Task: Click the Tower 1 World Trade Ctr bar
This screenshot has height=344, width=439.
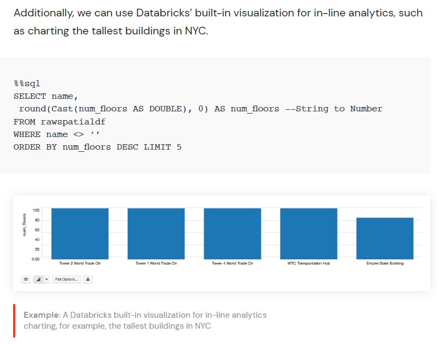Action: click(x=156, y=234)
